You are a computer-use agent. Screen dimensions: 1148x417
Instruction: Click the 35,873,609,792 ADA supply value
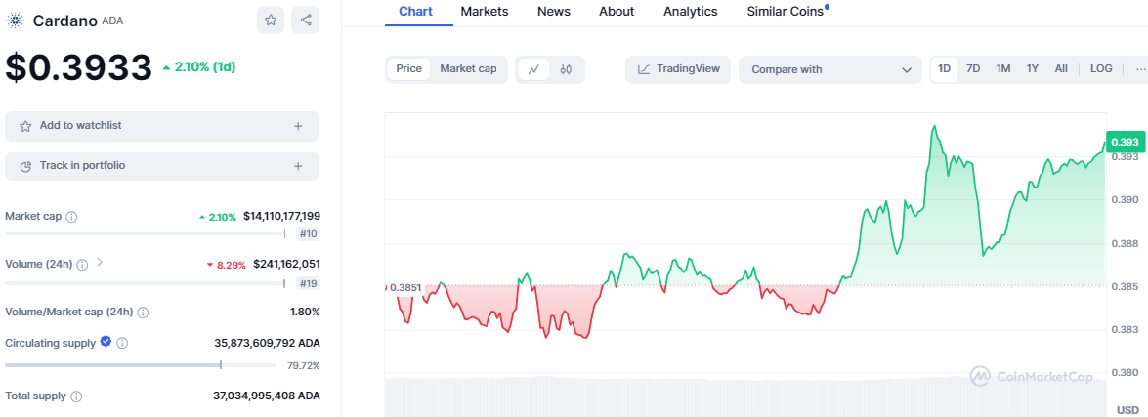coord(268,343)
